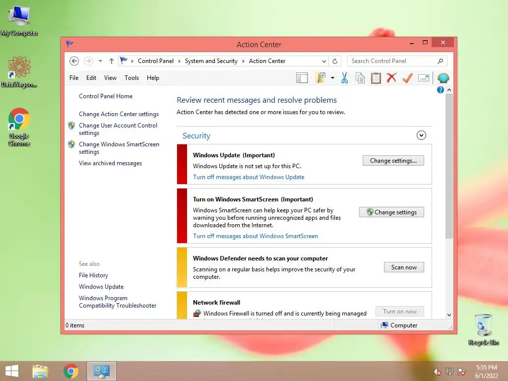
Task: Open File Explorer from the taskbar
Action: (40, 371)
